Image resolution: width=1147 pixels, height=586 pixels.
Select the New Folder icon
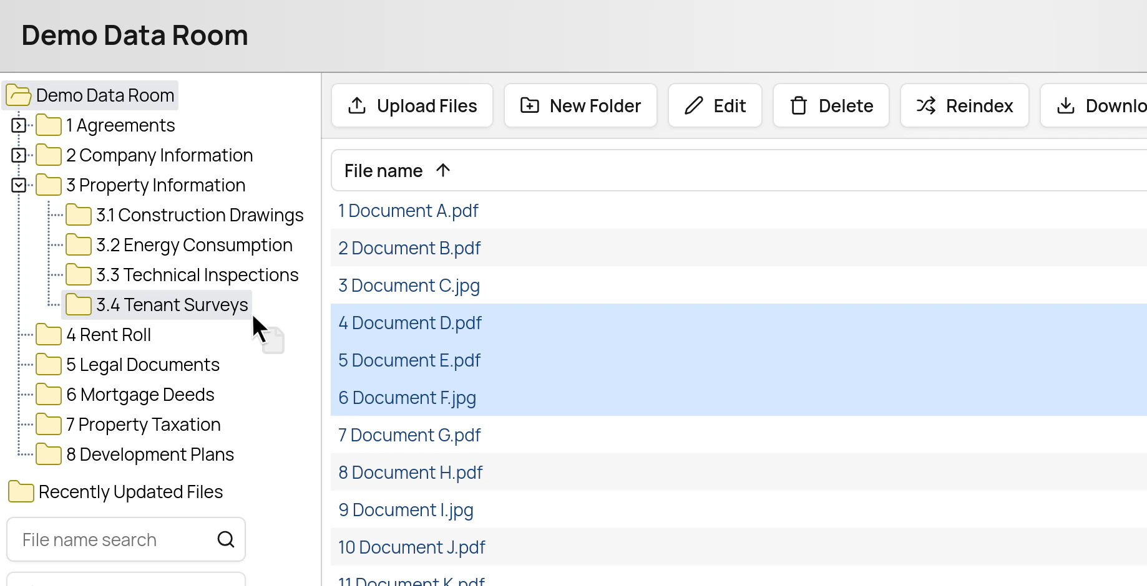click(530, 105)
